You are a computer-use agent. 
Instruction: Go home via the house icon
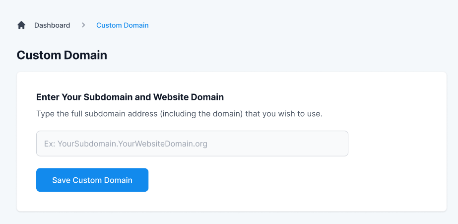(21, 25)
